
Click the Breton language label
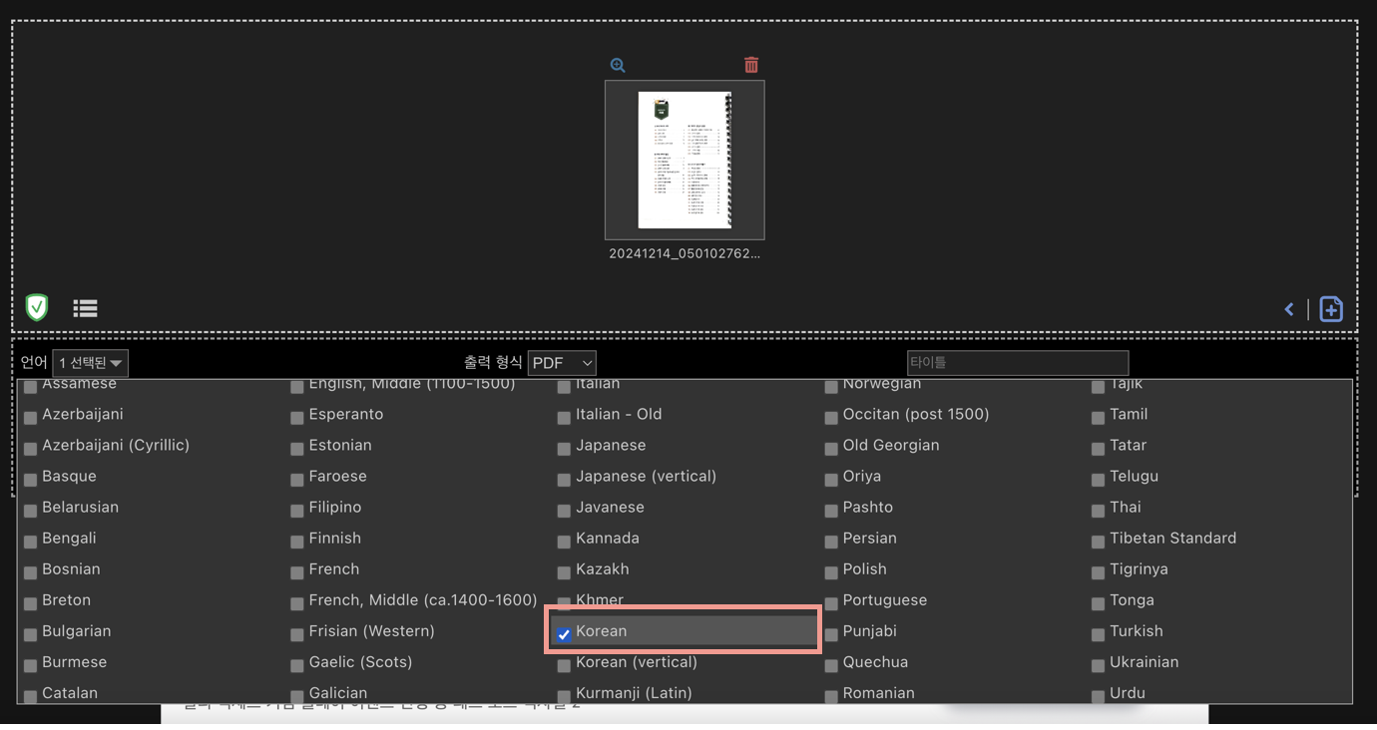[x=66, y=599]
